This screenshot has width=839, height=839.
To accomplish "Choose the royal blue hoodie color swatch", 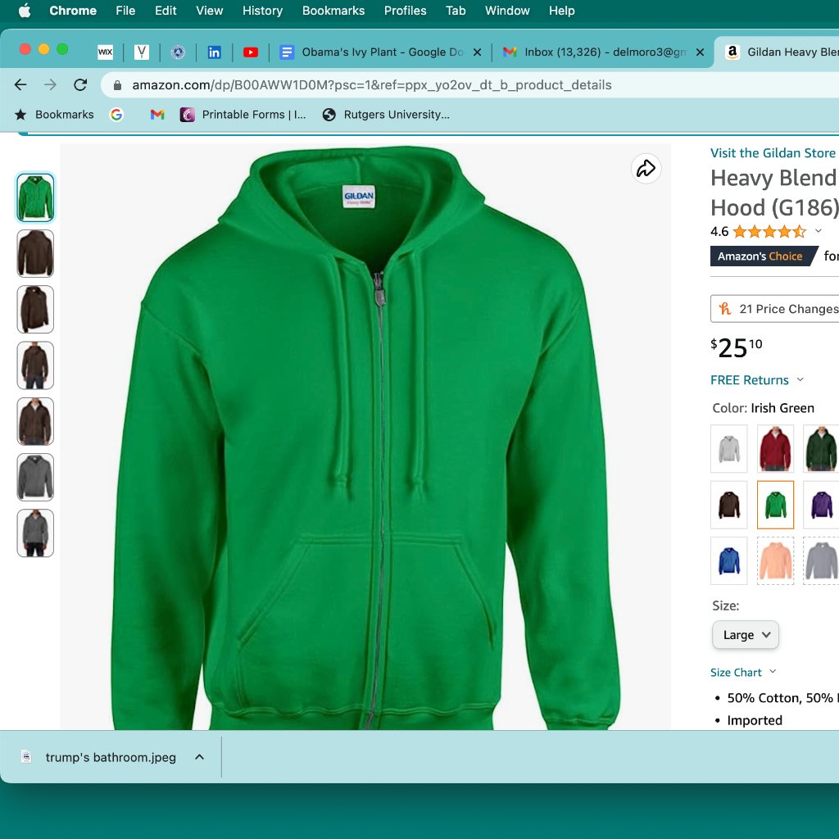I will click(728, 560).
